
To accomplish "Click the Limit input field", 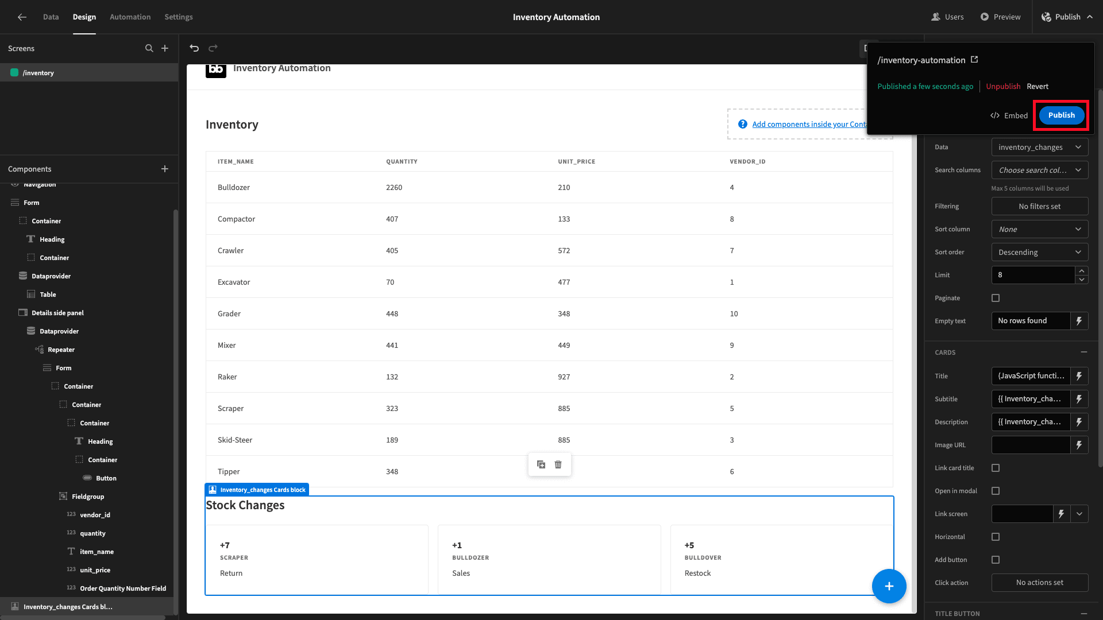I will pyautogui.click(x=1033, y=275).
